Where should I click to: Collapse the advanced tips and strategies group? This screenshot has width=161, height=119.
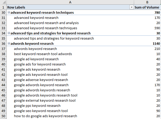[x=9, y=33]
